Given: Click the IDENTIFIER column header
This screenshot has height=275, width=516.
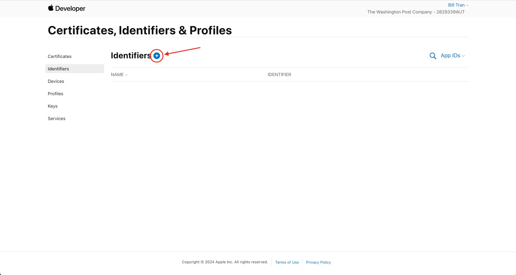Looking at the screenshot, I should click(279, 75).
